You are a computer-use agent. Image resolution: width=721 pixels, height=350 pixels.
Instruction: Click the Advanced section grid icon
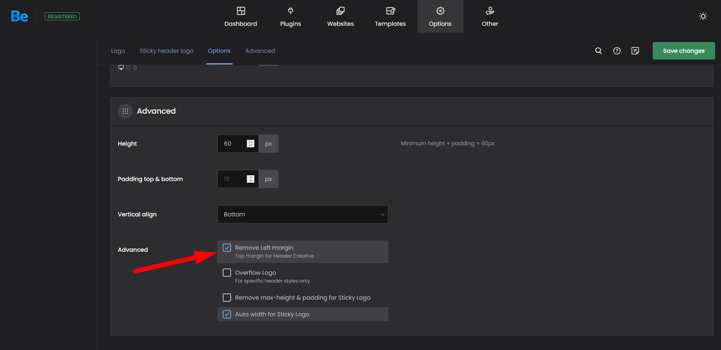(125, 111)
